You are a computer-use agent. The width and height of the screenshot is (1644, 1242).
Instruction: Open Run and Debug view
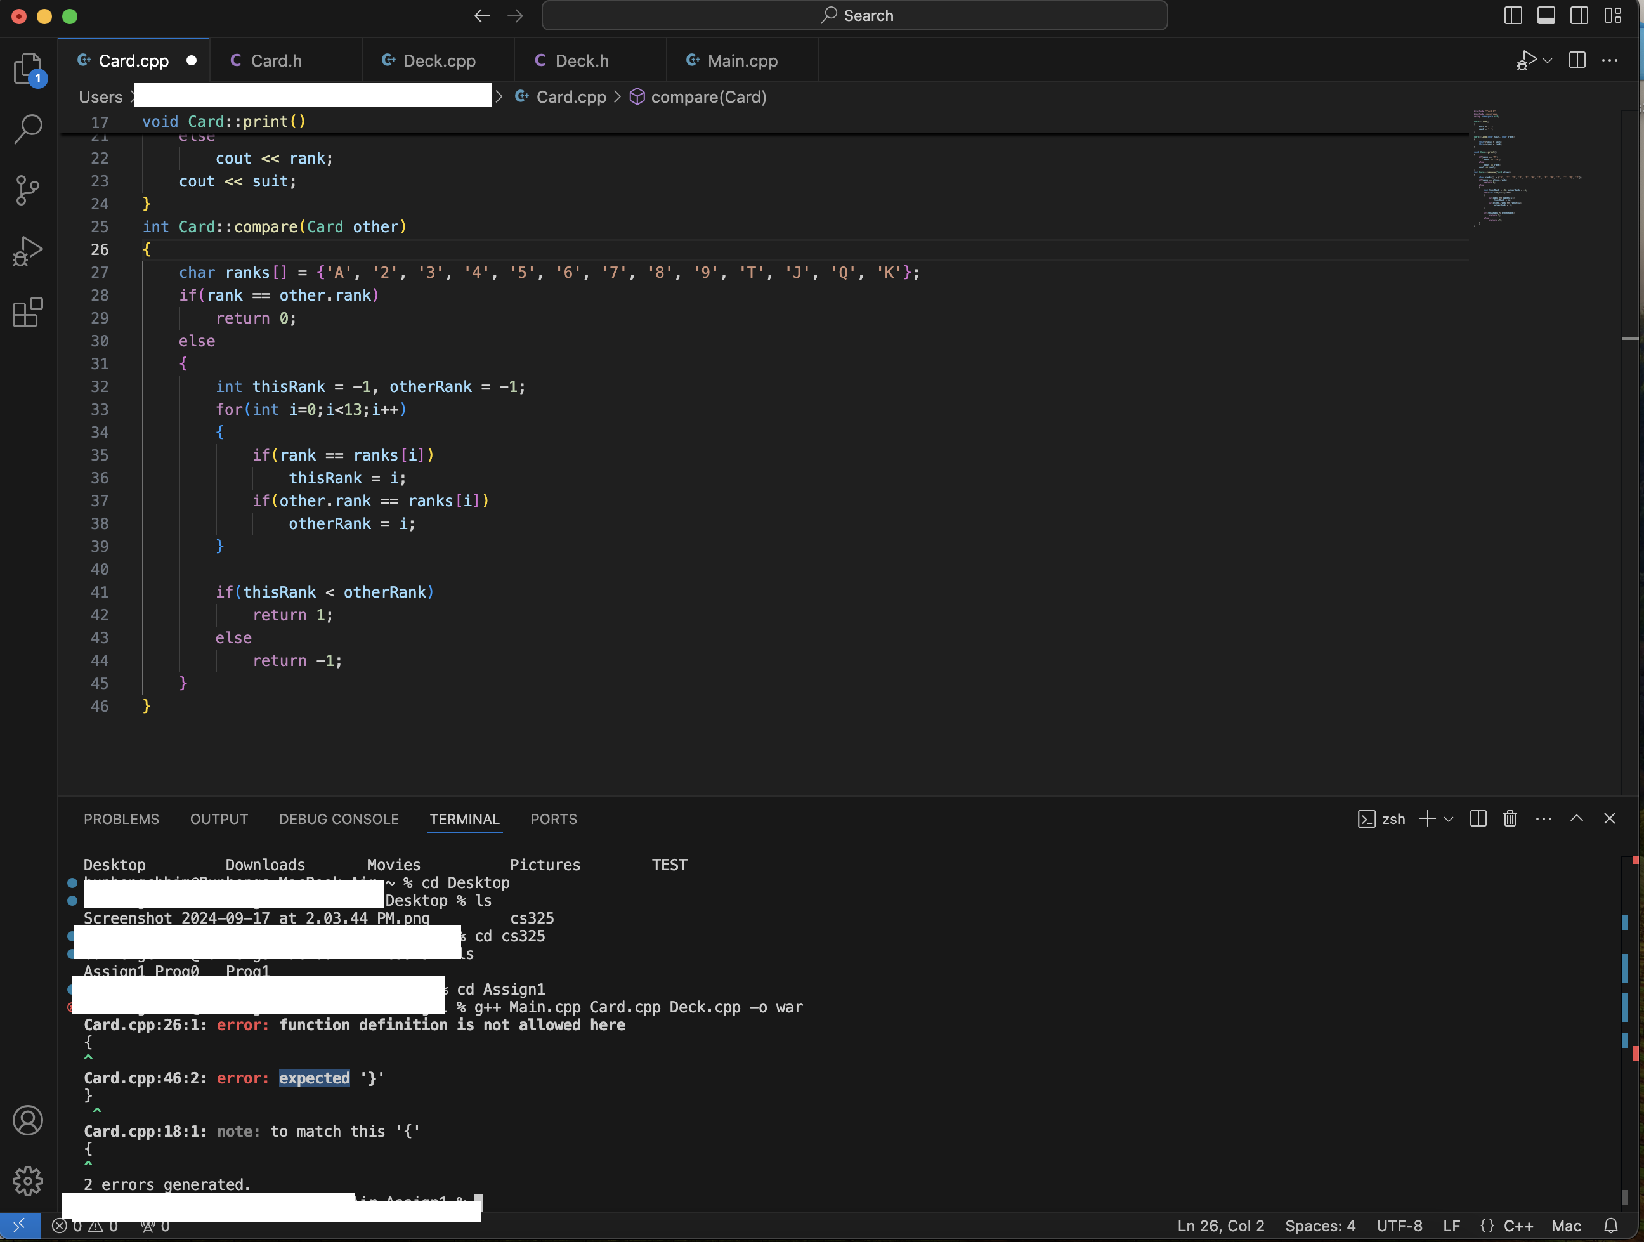coord(29,251)
